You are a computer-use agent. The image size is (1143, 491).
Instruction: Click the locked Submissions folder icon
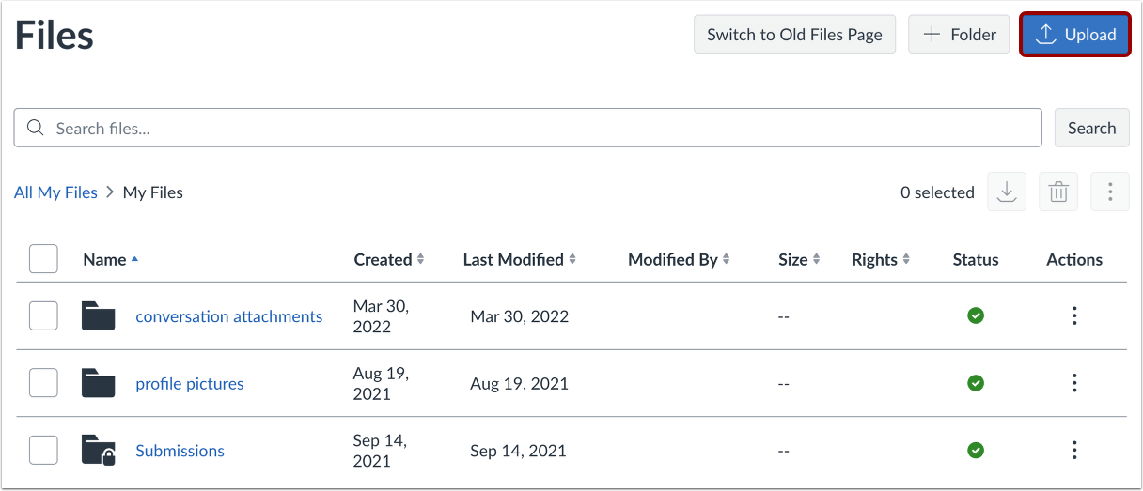pos(98,451)
